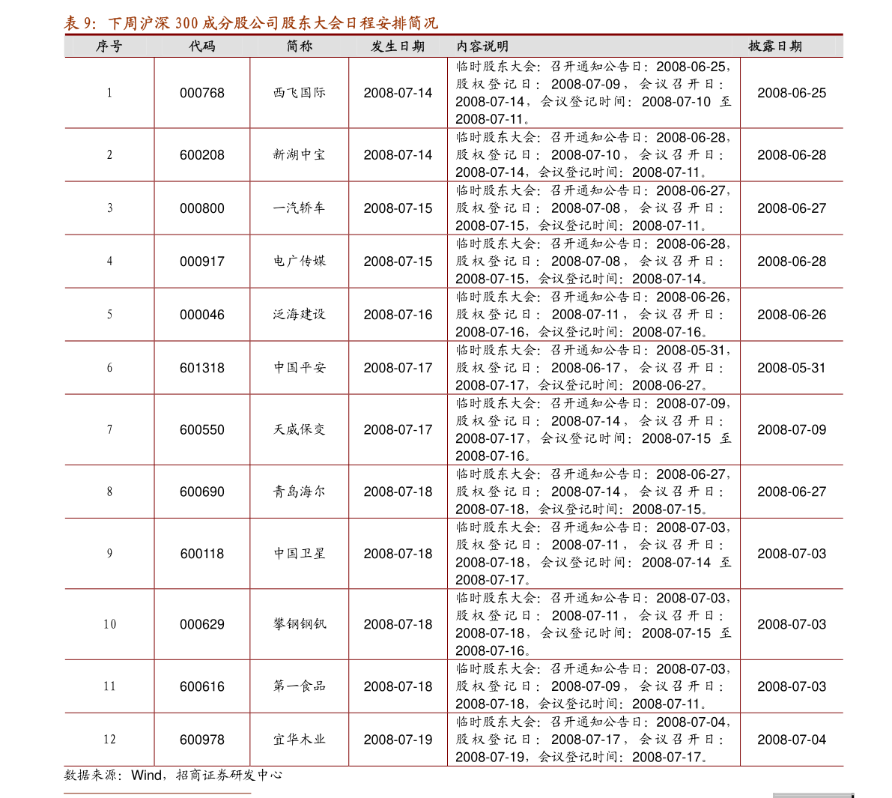The width and height of the screenshot is (892, 798).
Task: Click the 简称 cell in row two
Action: pyautogui.click(x=299, y=154)
